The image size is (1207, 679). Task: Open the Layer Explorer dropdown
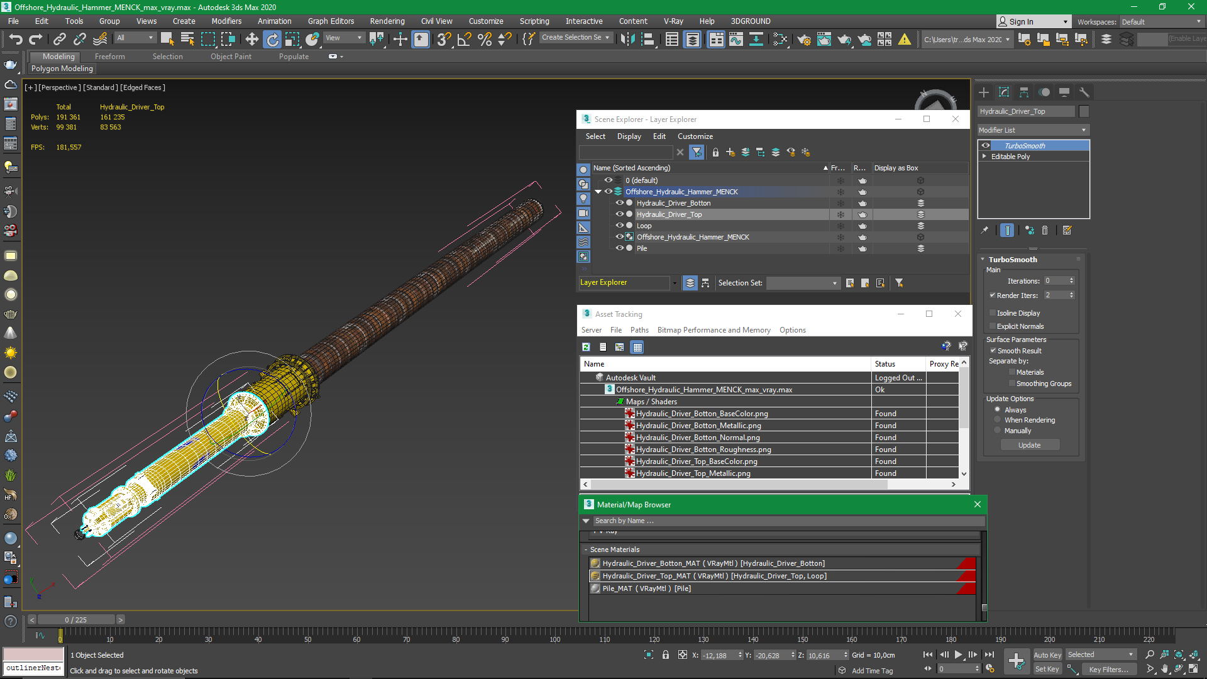675,283
